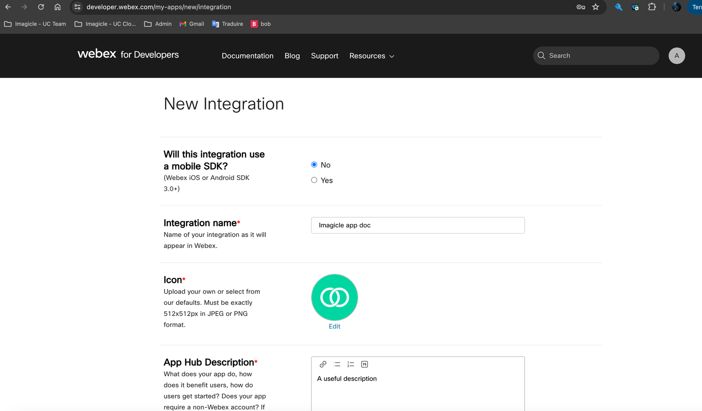Go to Documentation in the nav bar
The width and height of the screenshot is (702, 411).
click(x=247, y=56)
